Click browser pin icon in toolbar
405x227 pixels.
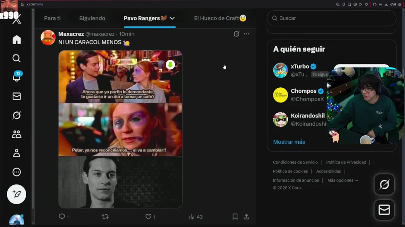pyautogui.click(x=344, y=4)
